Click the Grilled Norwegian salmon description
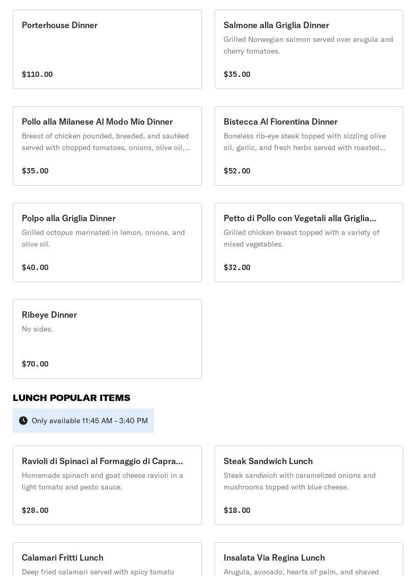 point(308,45)
